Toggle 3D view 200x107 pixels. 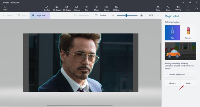[x=100, y=15]
